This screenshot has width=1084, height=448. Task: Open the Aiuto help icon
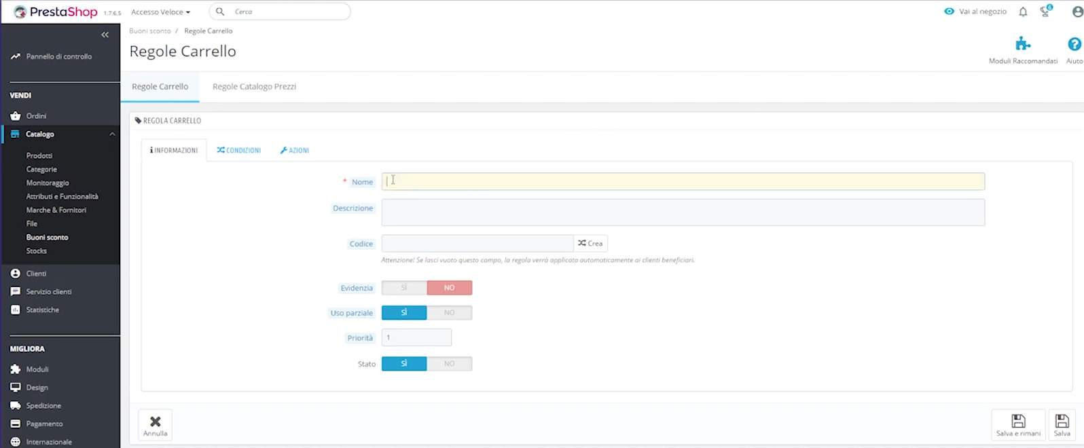pos(1074,45)
